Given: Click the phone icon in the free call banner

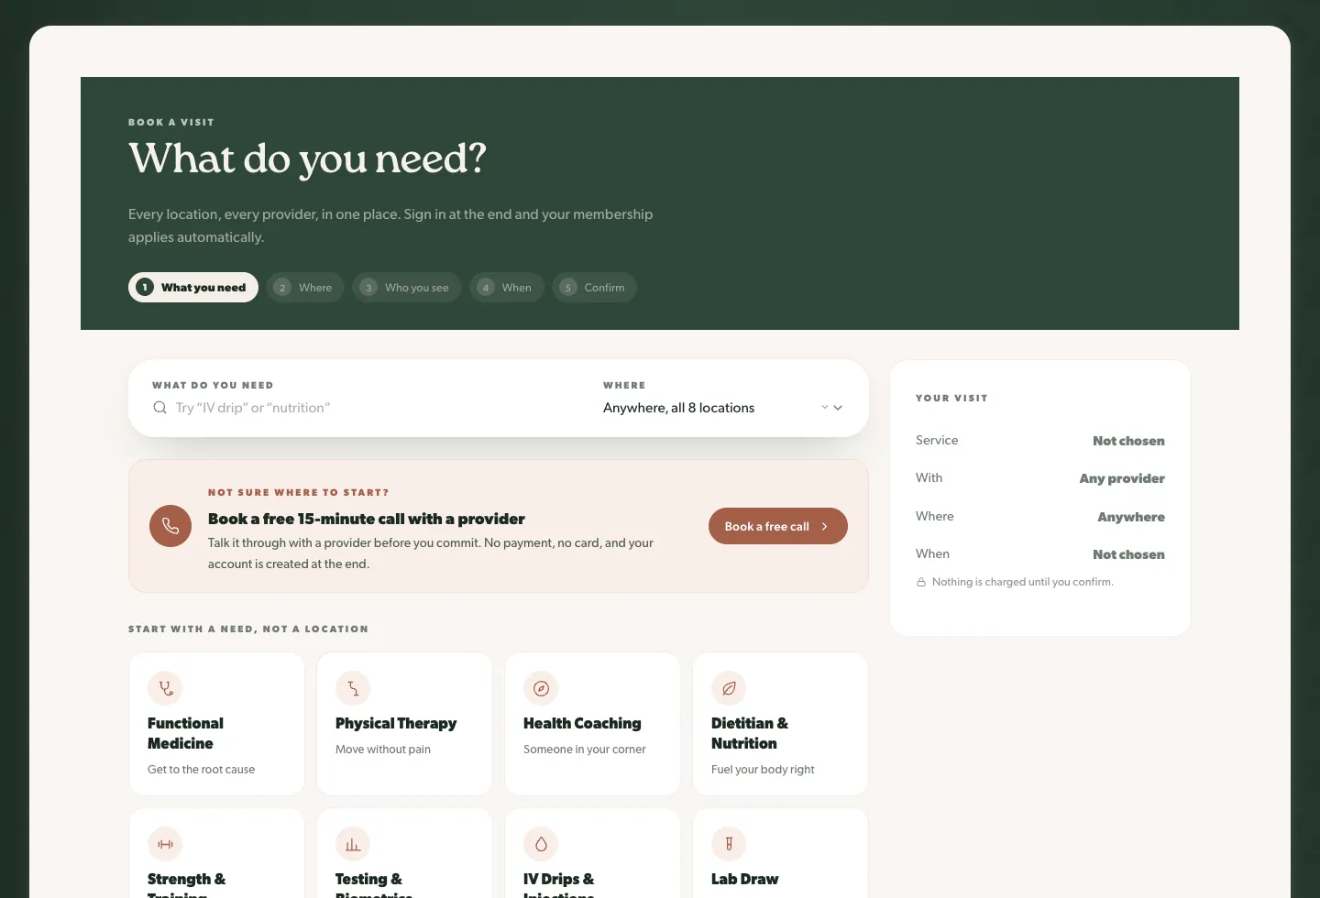Looking at the screenshot, I should [x=170, y=526].
